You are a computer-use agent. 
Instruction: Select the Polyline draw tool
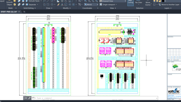pyautogui.click(x=44, y=1)
